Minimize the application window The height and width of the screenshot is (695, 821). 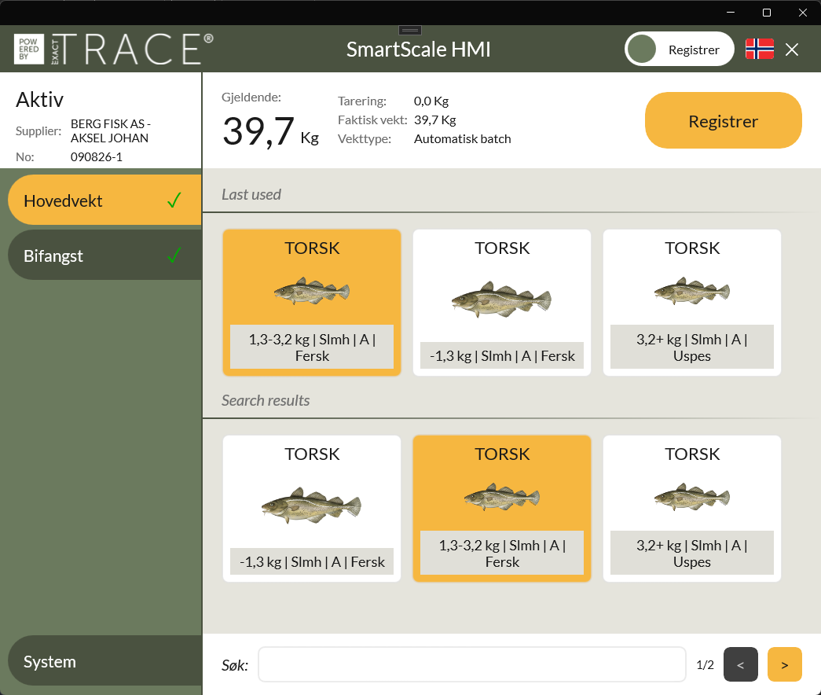(x=731, y=13)
